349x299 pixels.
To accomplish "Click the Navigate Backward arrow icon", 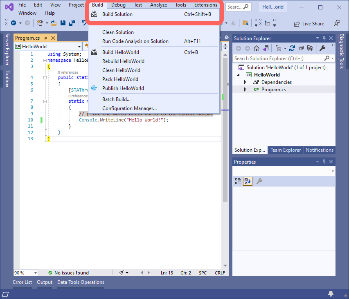I will pyautogui.click(x=14, y=23).
